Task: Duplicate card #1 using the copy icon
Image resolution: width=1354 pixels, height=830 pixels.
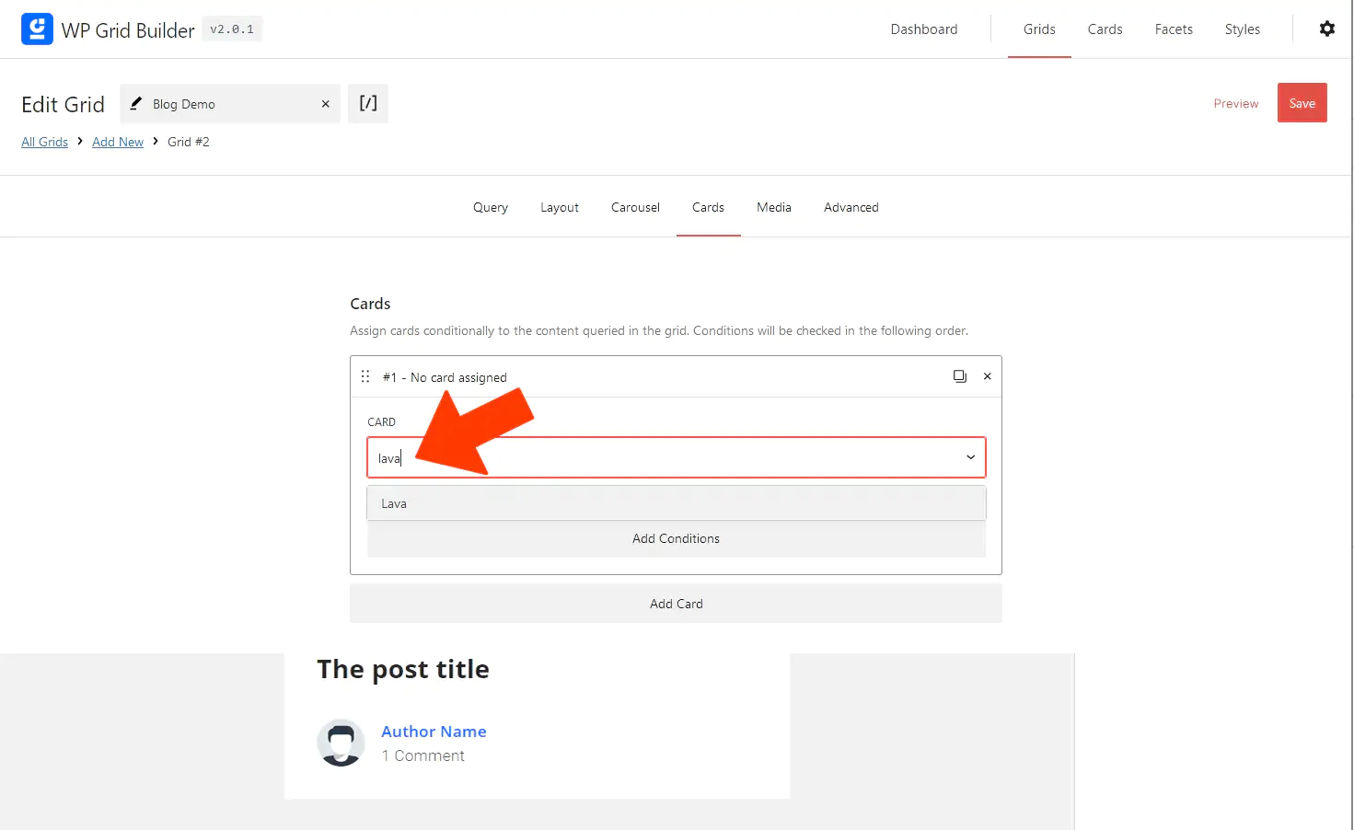Action: coord(960,376)
